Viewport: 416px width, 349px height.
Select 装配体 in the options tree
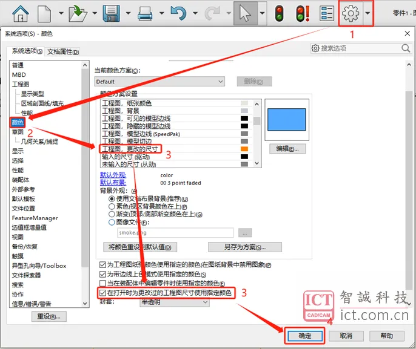(x=21, y=180)
